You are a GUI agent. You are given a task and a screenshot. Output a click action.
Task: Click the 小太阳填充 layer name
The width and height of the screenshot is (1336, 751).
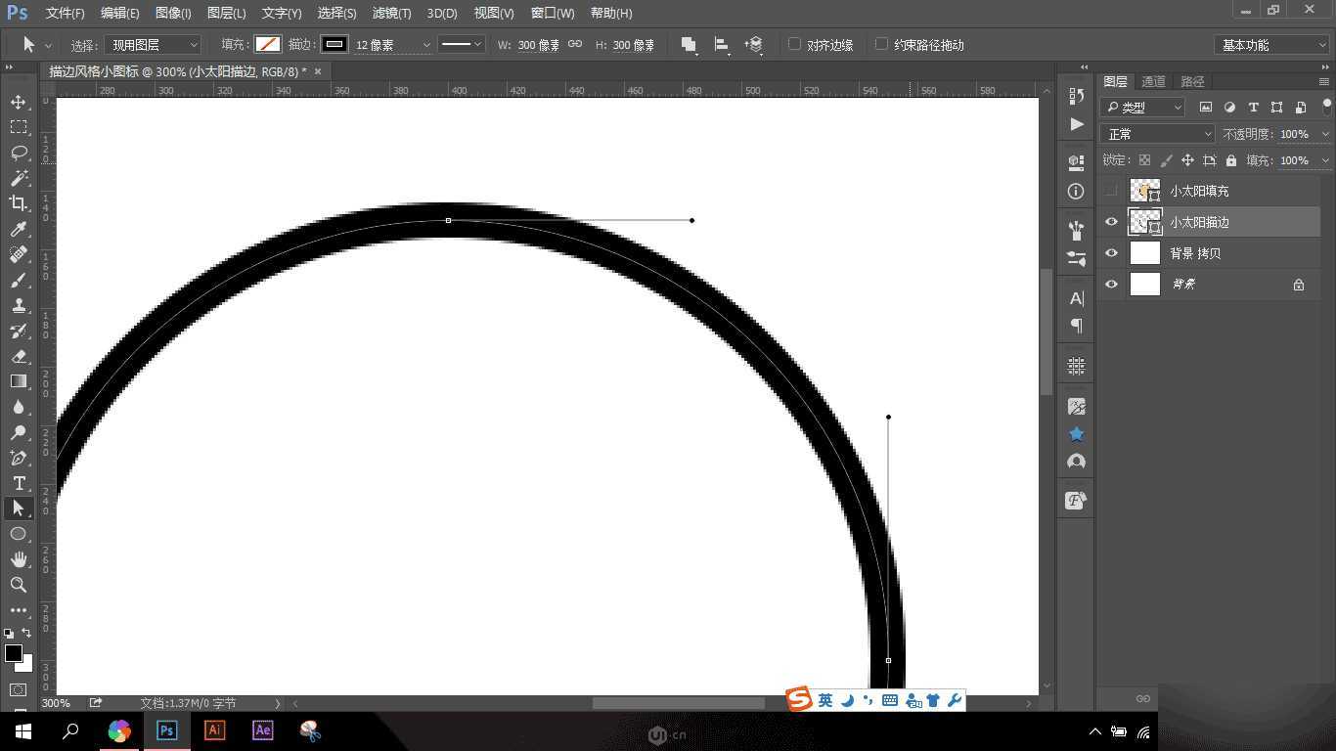click(1199, 192)
